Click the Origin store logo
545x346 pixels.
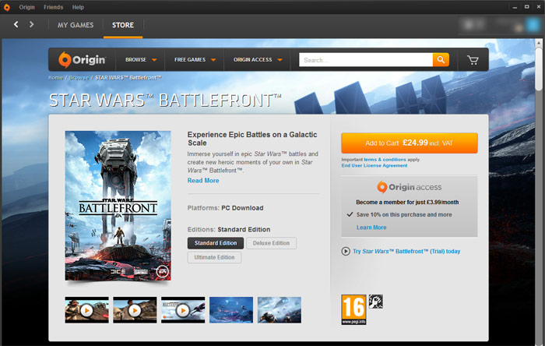(82, 59)
